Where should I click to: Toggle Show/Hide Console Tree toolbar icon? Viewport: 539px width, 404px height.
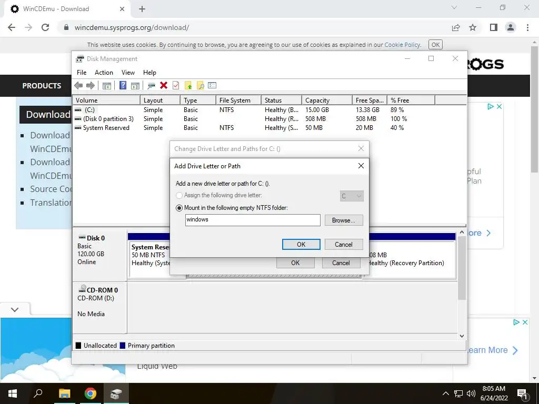click(x=106, y=86)
